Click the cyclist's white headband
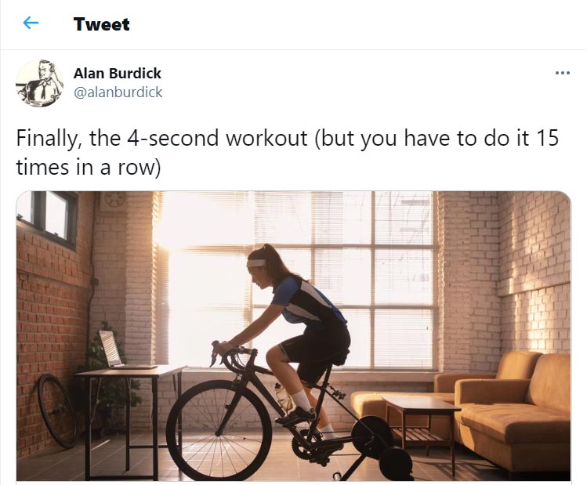587x485 pixels. point(255,262)
